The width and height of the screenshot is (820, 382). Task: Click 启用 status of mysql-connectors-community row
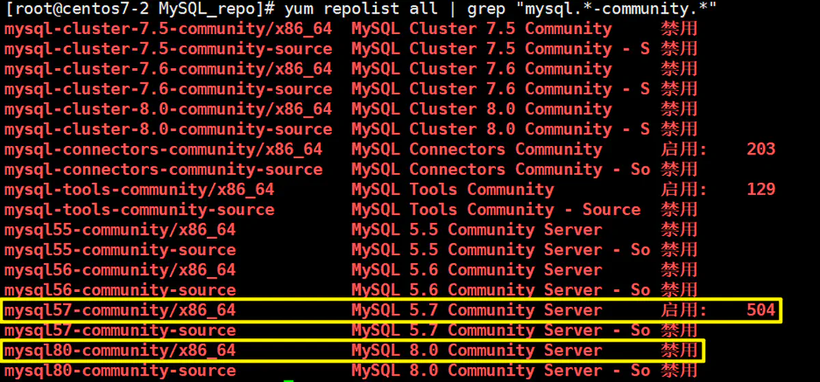pyautogui.click(x=684, y=149)
